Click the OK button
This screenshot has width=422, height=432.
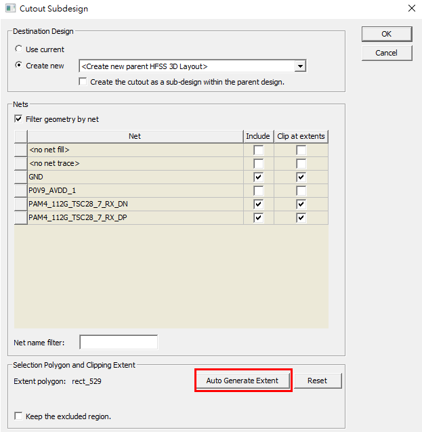[x=387, y=34]
